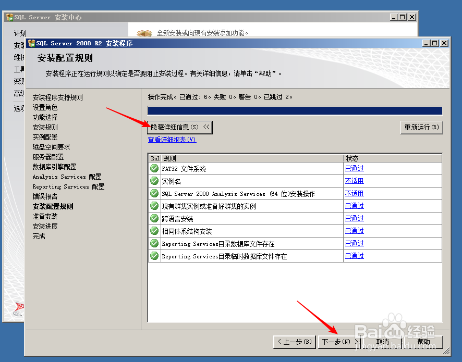Click green check icon beside 跨语言安装

[154, 218]
